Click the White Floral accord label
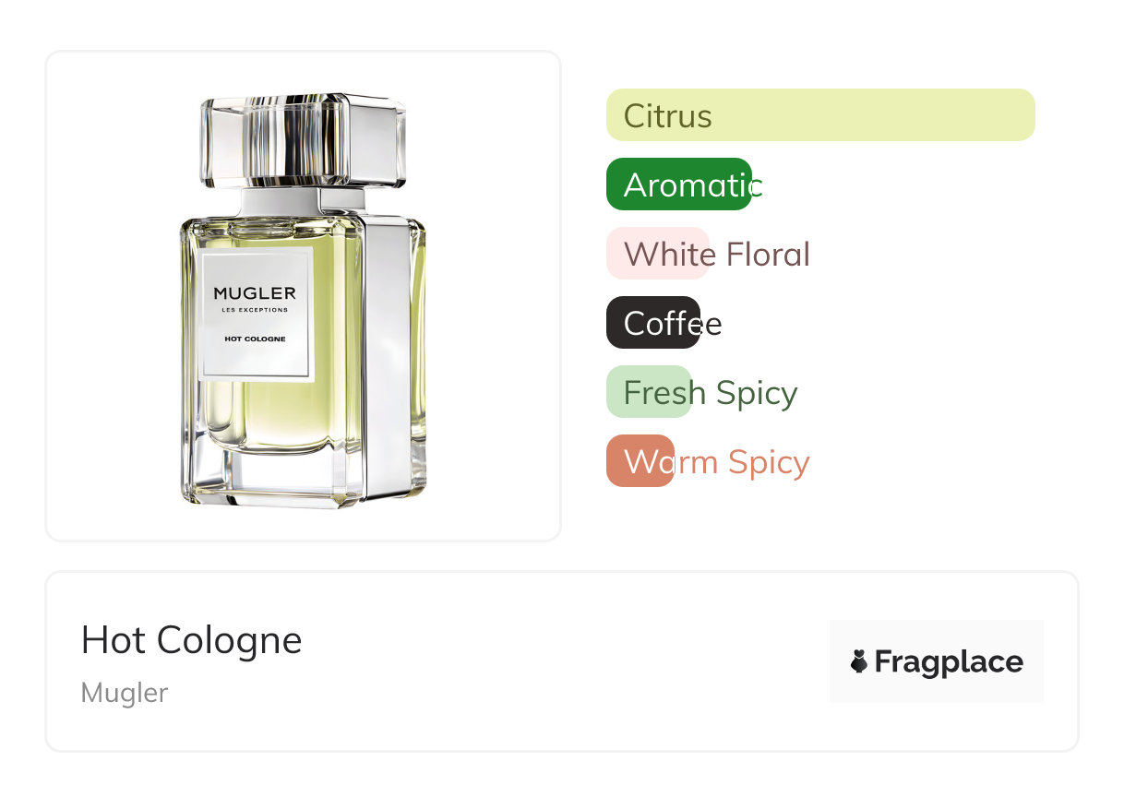 (717, 254)
